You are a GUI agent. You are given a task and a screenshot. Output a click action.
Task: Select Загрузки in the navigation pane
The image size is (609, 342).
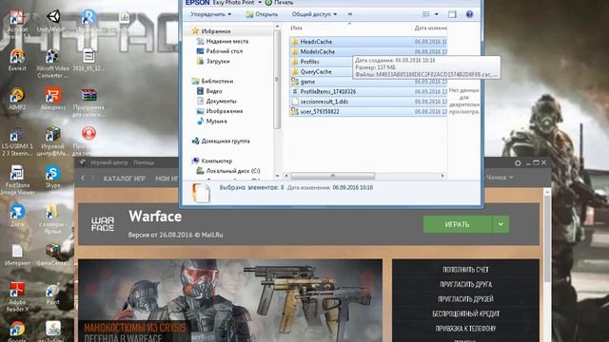point(213,61)
